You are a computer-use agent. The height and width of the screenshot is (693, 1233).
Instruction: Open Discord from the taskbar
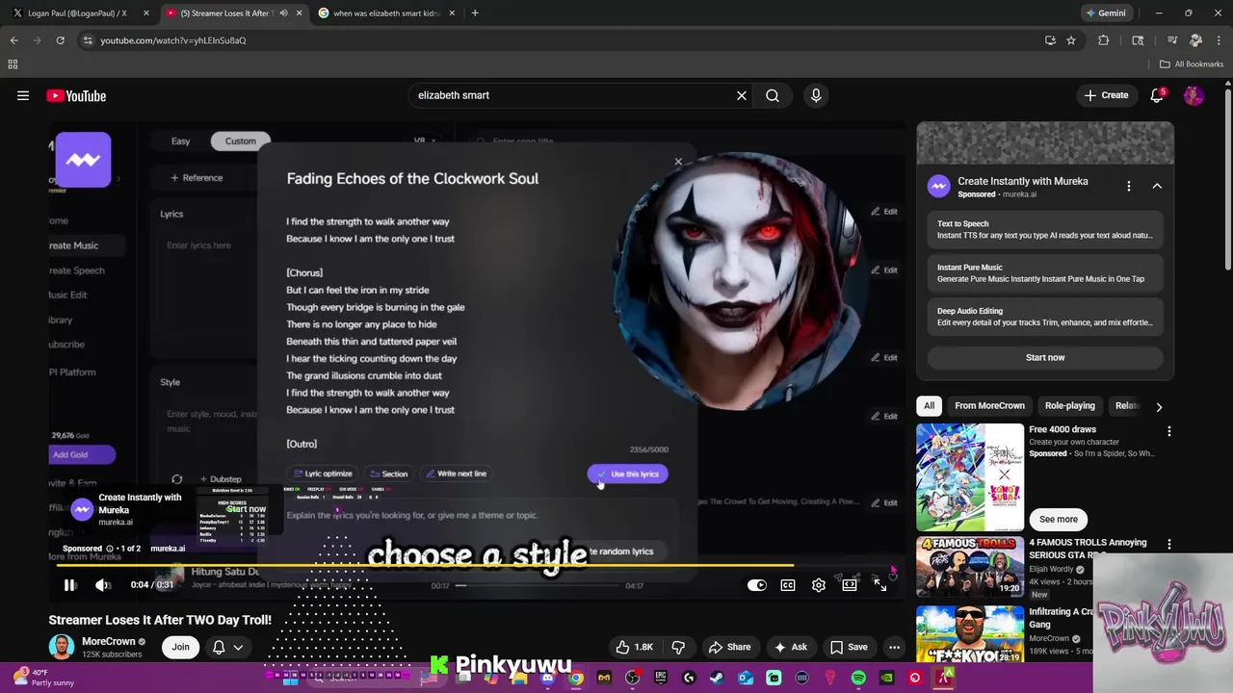click(547, 678)
